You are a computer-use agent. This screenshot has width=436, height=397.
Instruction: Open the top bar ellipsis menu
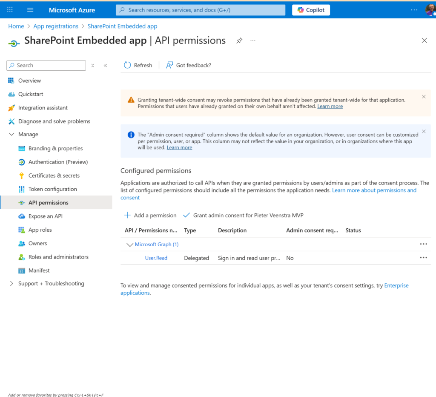point(414,10)
